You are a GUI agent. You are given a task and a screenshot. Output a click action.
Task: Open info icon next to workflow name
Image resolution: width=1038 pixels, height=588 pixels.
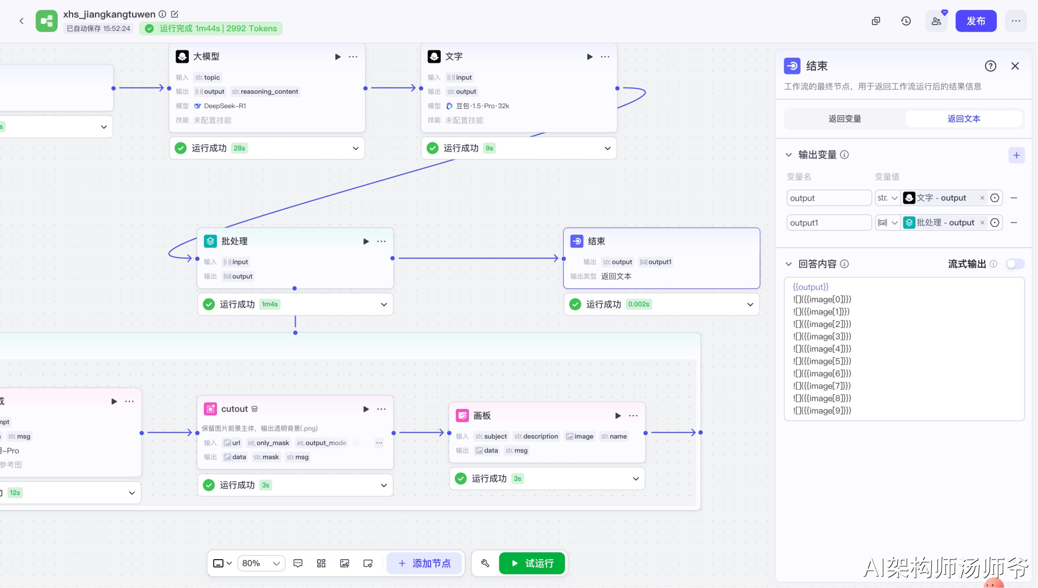[162, 14]
